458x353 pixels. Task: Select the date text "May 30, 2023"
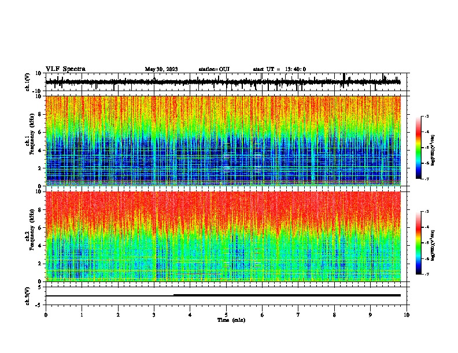pyautogui.click(x=161, y=69)
